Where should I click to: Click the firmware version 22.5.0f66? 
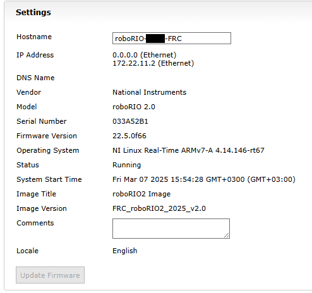click(129, 136)
